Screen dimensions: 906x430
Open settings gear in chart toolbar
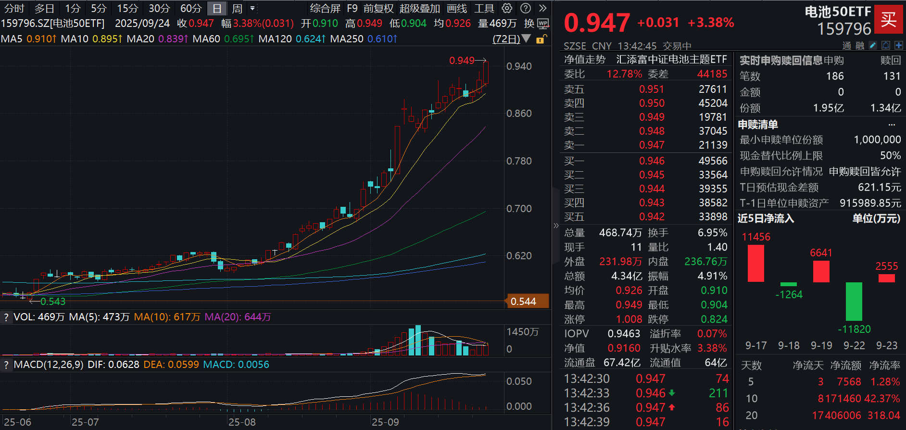pos(507,8)
